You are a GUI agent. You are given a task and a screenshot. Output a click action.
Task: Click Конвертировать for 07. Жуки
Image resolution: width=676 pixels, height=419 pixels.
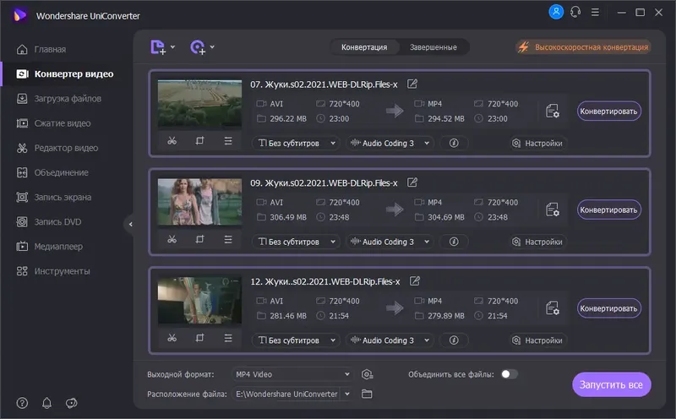pyautogui.click(x=608, y=112)
